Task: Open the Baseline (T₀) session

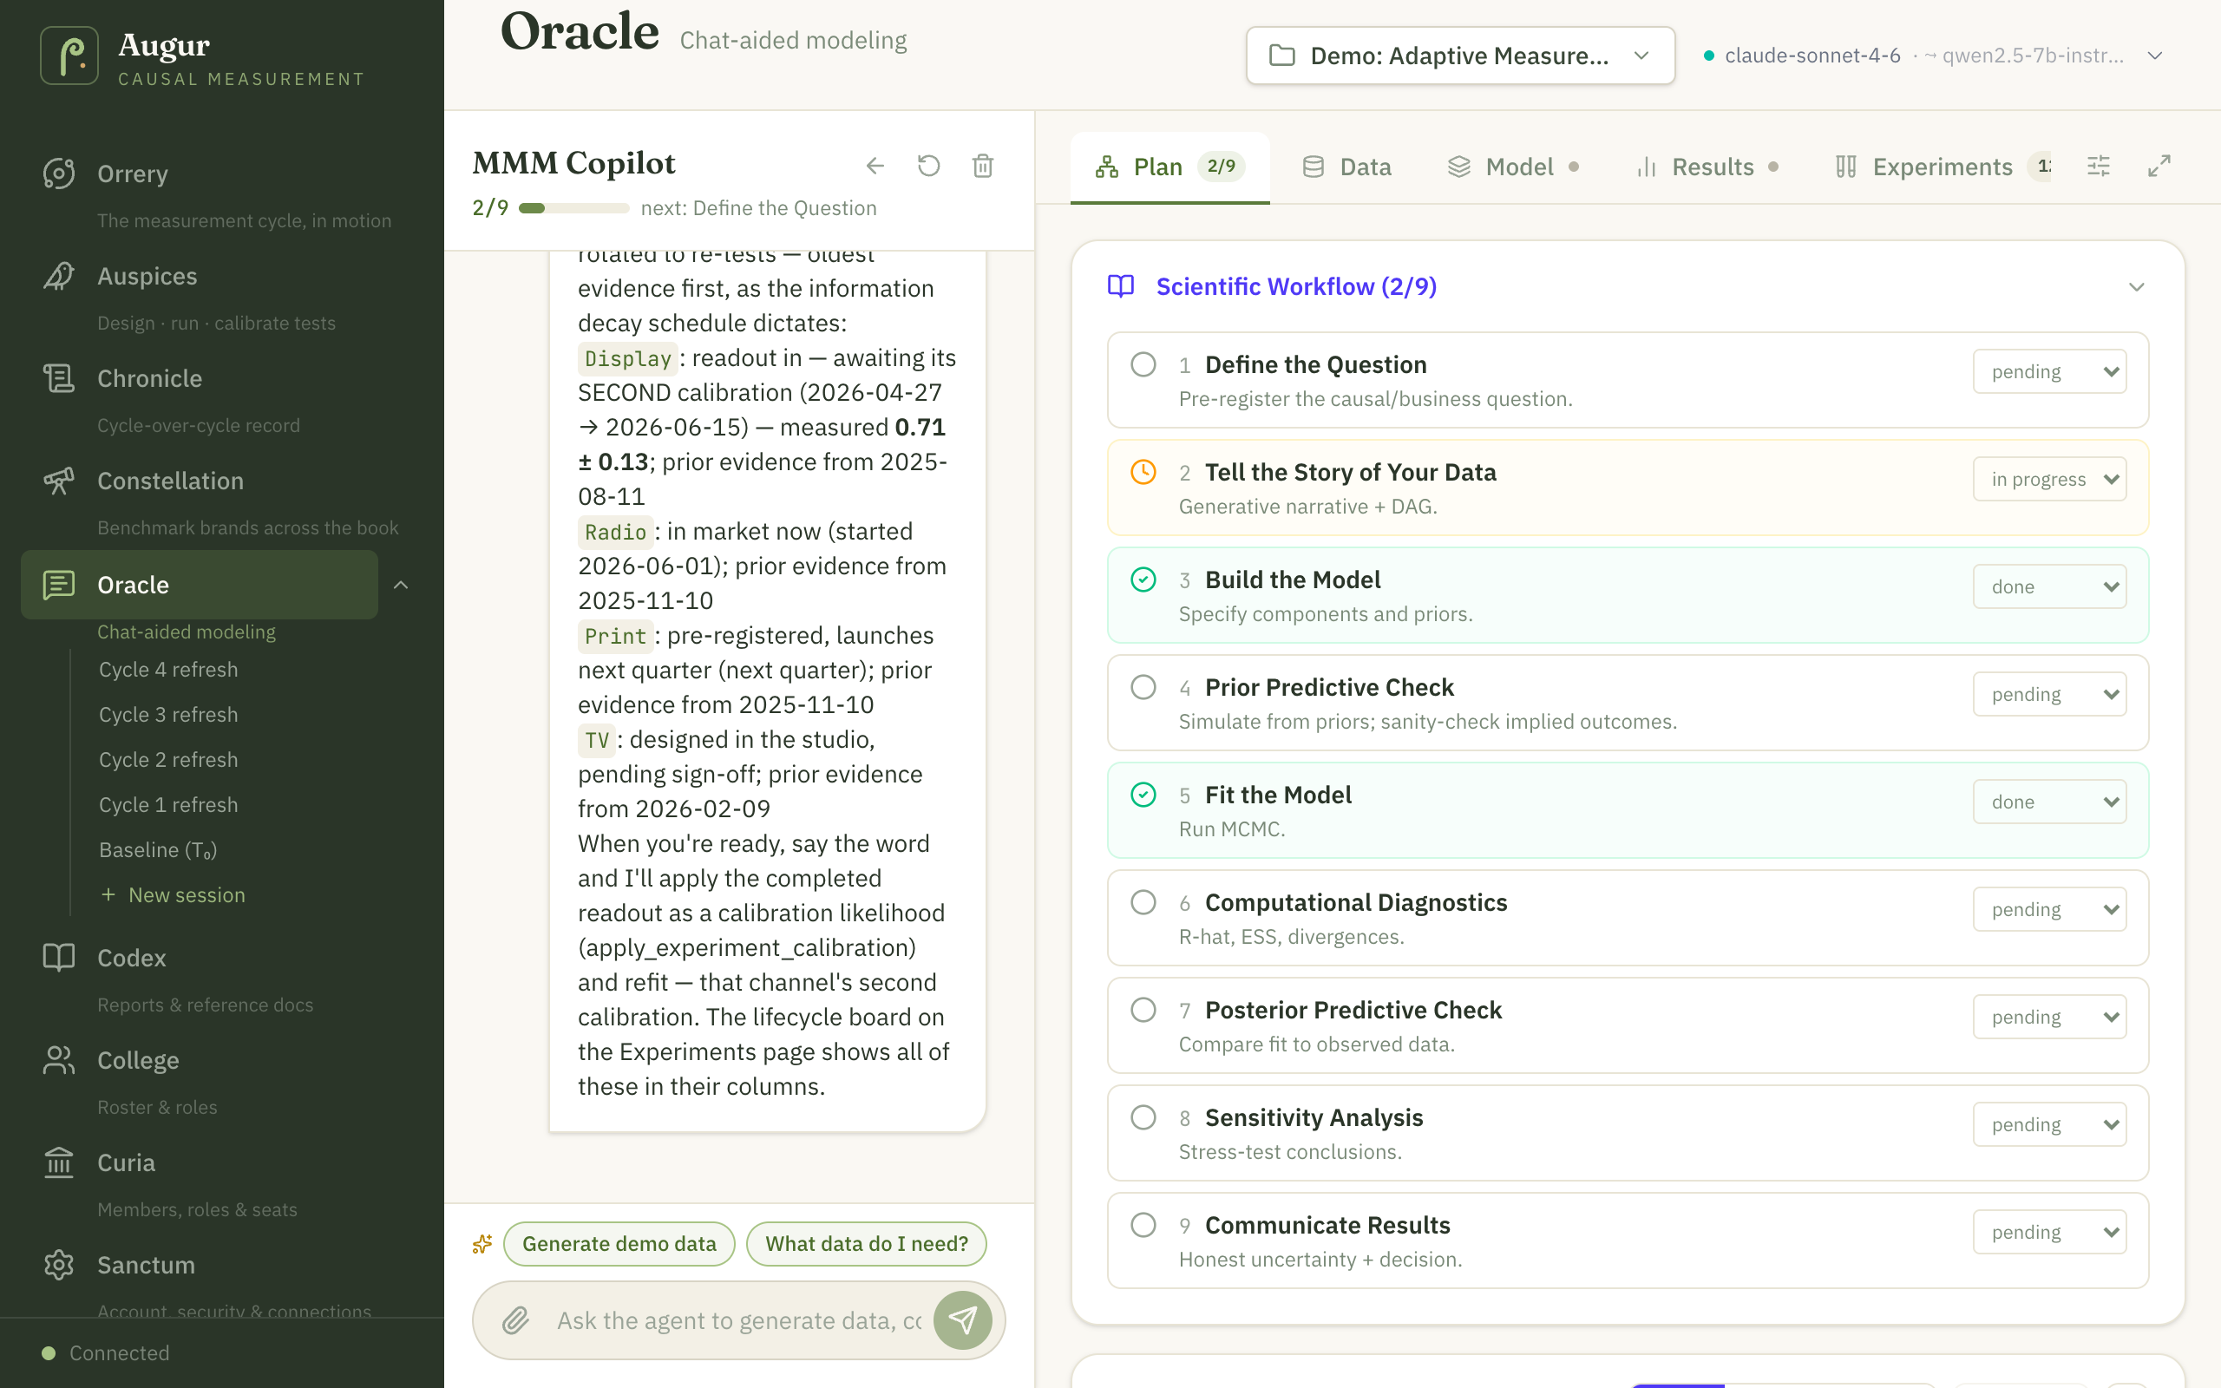Action: tap(158, 849)
